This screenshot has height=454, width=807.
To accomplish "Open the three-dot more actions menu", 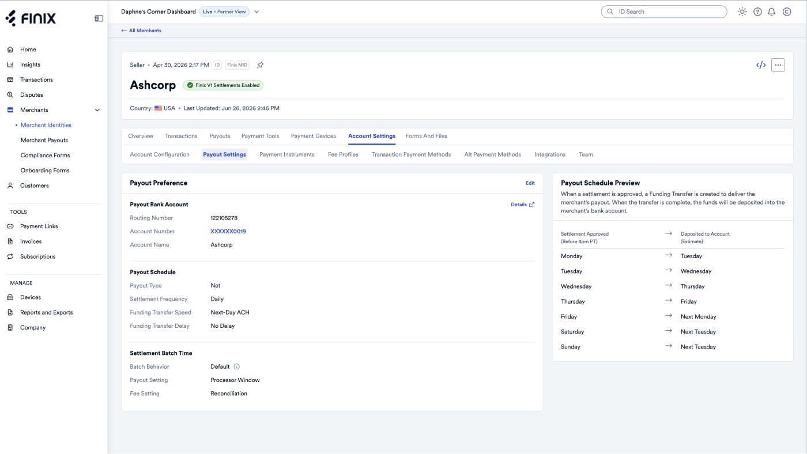I will [778, 65].
